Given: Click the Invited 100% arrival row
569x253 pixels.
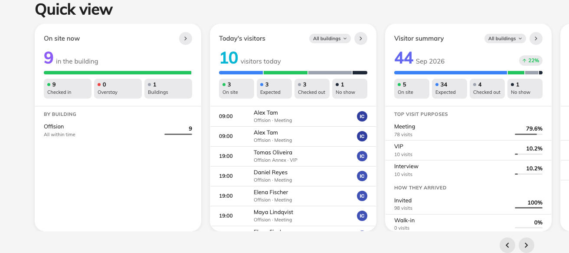Looking at the screenshot, I should coord(468,204).
